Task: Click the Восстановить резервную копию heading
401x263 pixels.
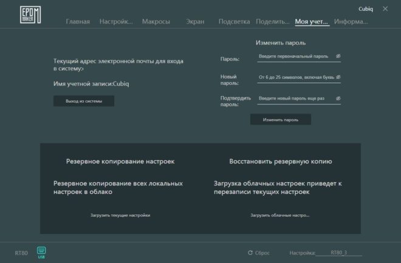Action: click(281, 162)
